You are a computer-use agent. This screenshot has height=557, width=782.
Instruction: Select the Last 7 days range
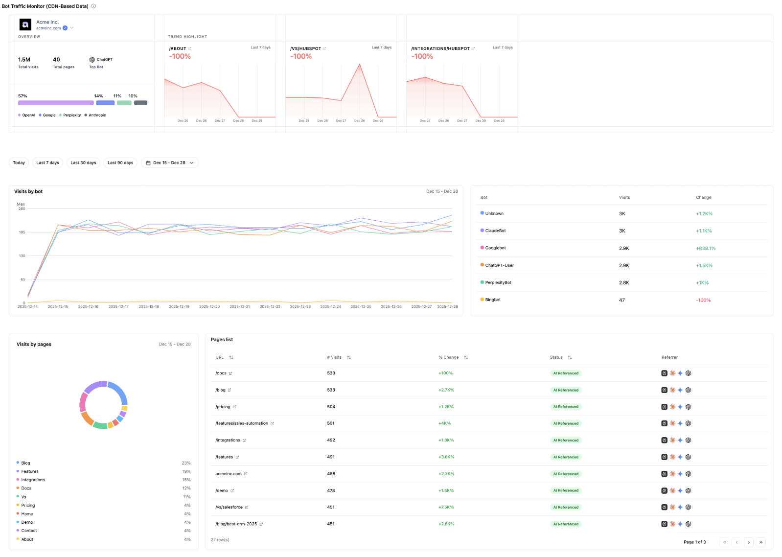point(47,163)
